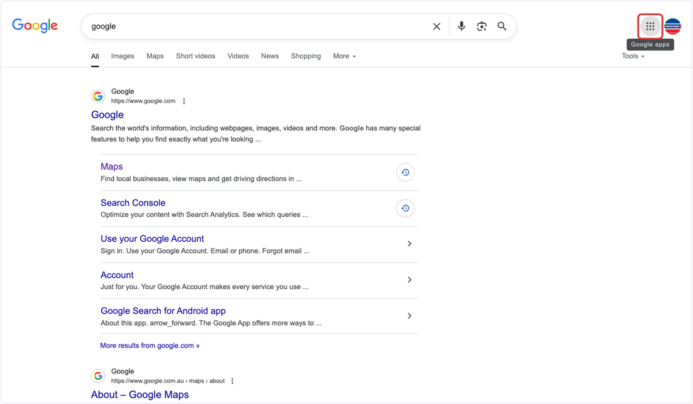Screen dimensions: 693x404
Task: Click favicon of the google.com.au result
Action: coord(98,376)
